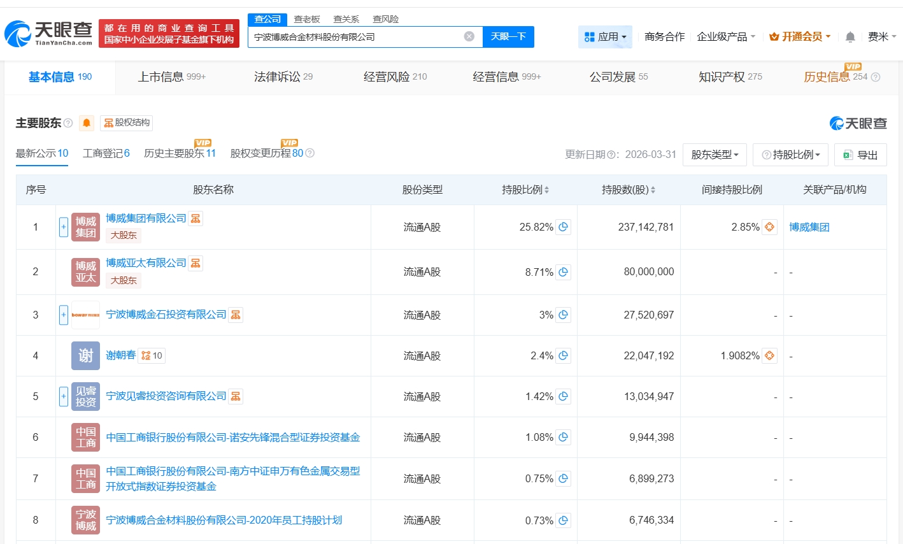Open 经营风险 tab

pos(395,77)
